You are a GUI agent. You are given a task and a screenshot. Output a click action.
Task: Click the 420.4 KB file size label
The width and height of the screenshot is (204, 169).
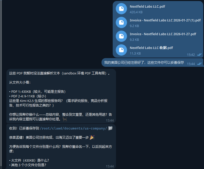point(136,12)
